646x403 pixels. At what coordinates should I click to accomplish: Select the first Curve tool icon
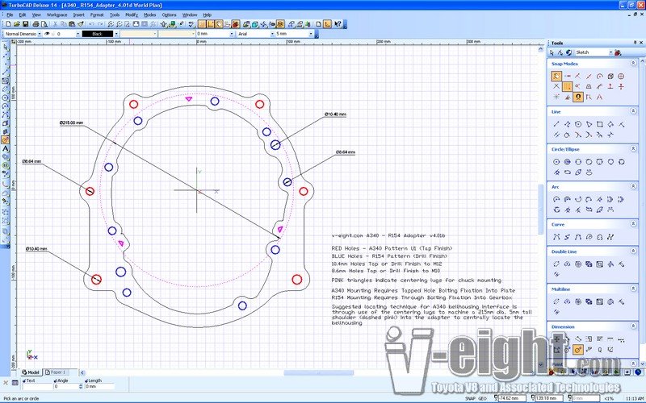click(556, 237)
